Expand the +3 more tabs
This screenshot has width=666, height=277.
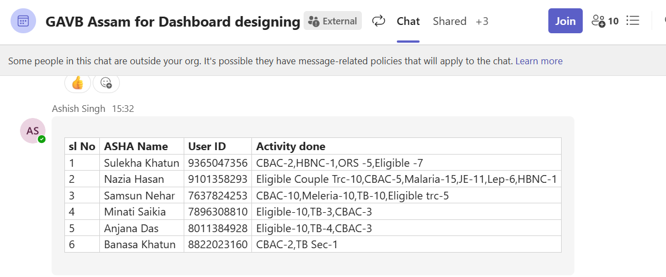click(x=482, y=21)
